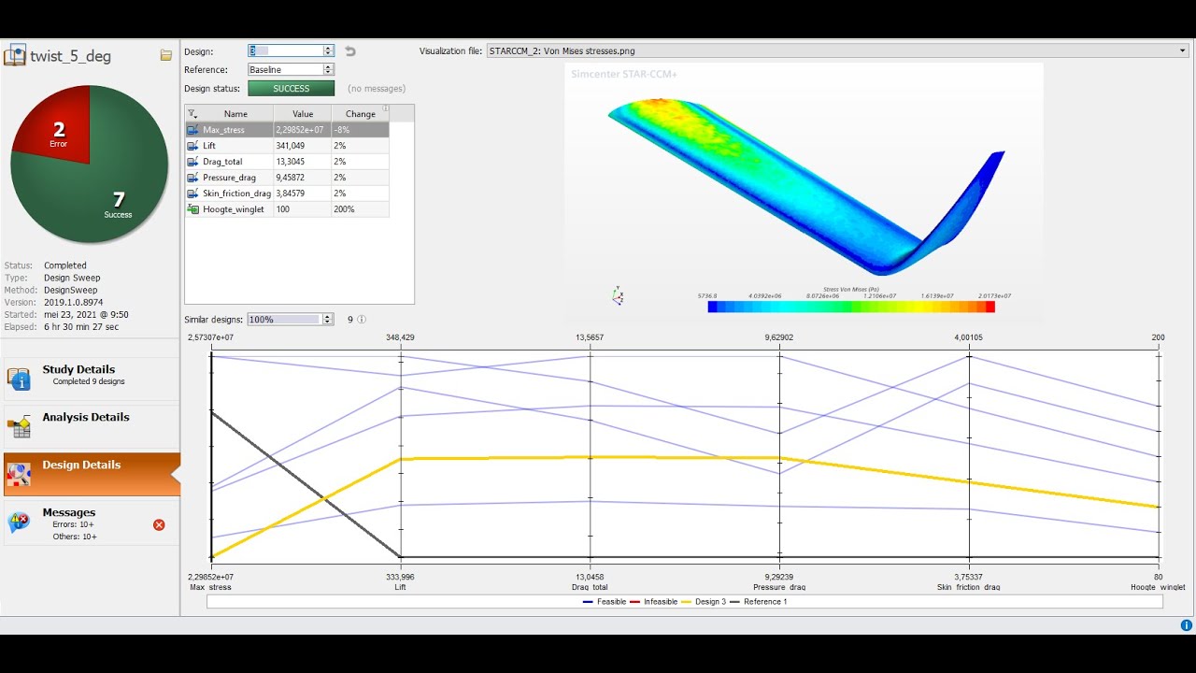1196x673 pixels.
Task: Open the filter icon in the table header
Action: click(192, 114)
